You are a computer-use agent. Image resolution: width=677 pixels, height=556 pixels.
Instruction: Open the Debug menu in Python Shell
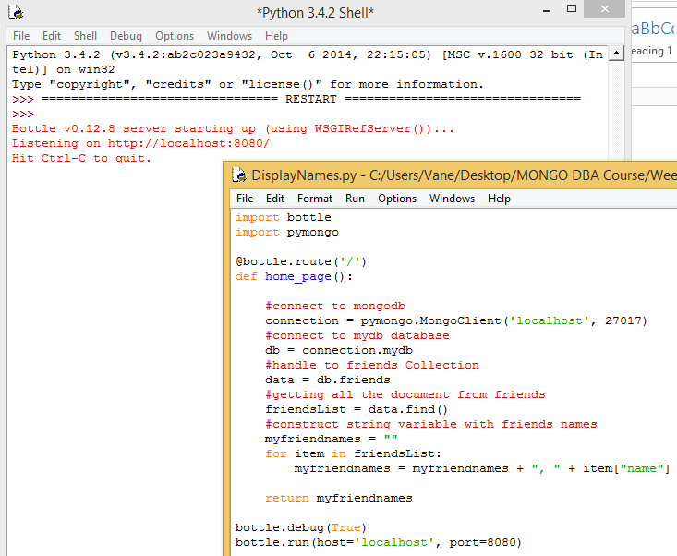tap(126, 36)
